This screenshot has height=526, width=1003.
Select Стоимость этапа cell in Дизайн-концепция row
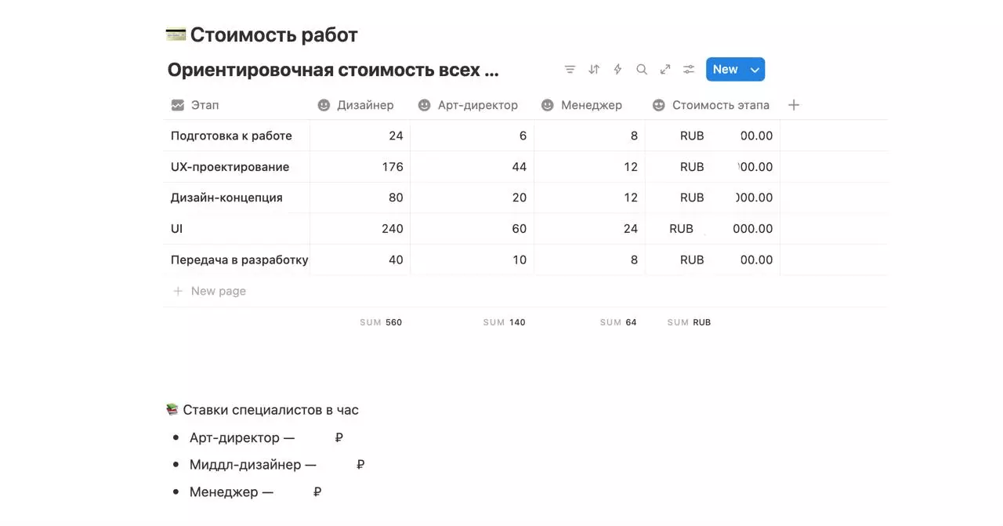pos(713,198)
